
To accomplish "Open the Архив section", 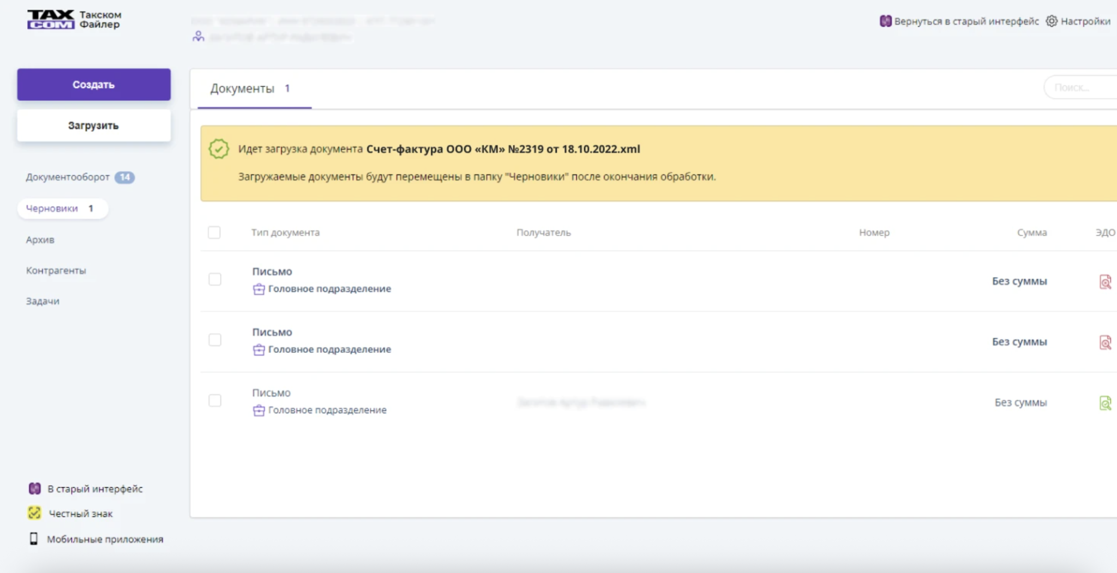I will (x=40, y=240).
